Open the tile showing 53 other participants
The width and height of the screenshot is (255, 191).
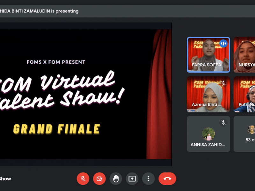pos(244,134)
